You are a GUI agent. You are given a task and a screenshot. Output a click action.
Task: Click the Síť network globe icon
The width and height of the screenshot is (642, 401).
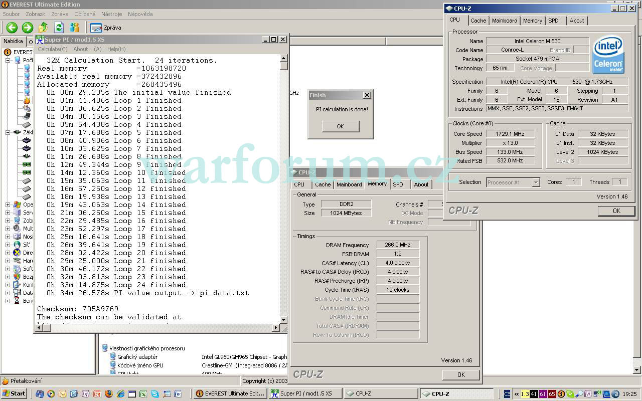tap(17, 245)
